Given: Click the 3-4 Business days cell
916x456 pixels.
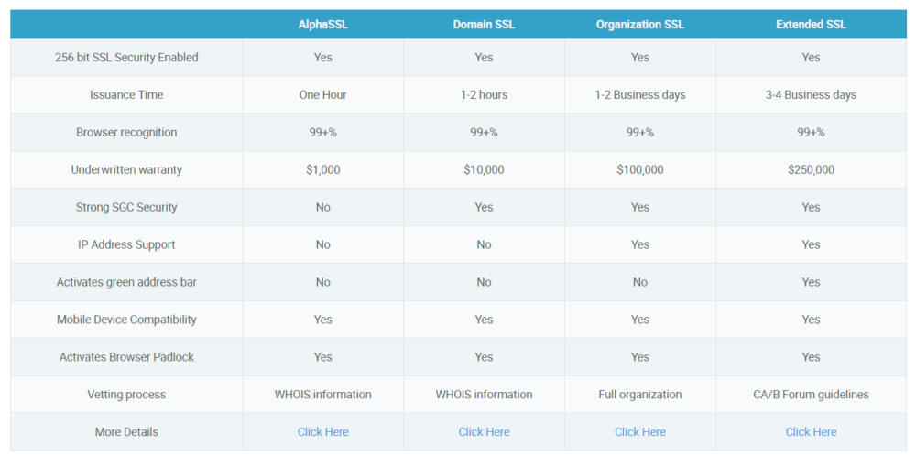Looking at the screenshot, I should [x=811, y=94].
